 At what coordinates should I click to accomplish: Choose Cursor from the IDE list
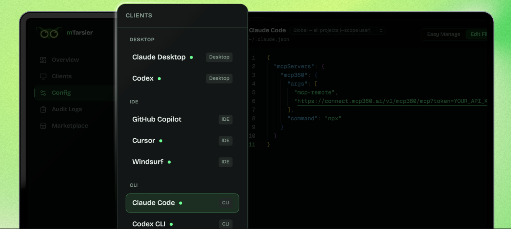pos(182,141)
